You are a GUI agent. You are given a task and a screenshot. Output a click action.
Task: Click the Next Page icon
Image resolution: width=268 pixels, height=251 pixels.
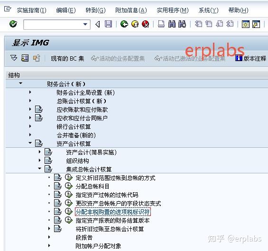(220, 24)
